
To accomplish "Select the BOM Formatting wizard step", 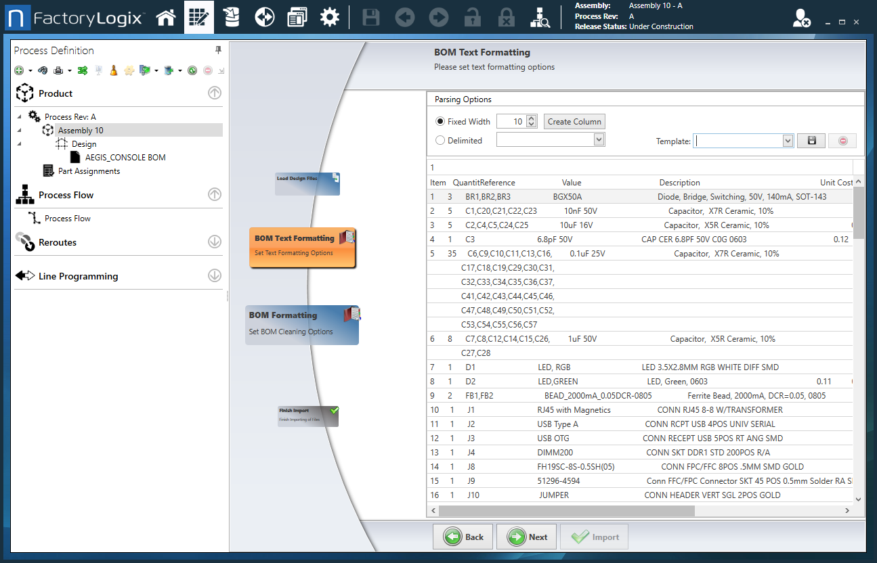I will [x=302, y=323].
